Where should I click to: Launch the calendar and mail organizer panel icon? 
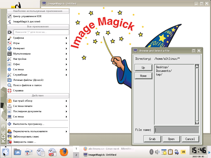click(x=29, y=152)
